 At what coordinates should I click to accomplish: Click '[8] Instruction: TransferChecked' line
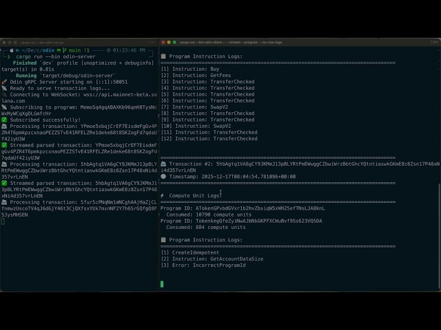click(208, 113)
